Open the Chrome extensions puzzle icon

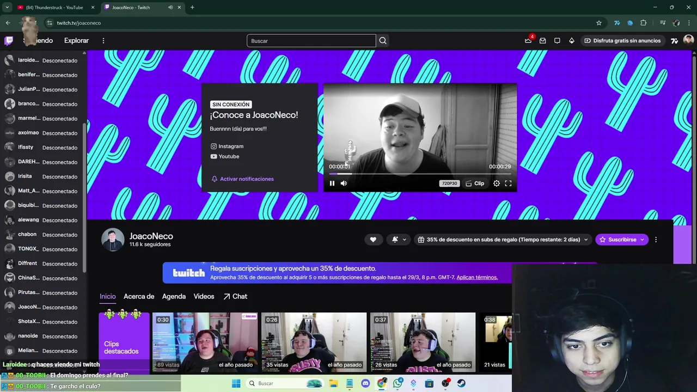644,23
